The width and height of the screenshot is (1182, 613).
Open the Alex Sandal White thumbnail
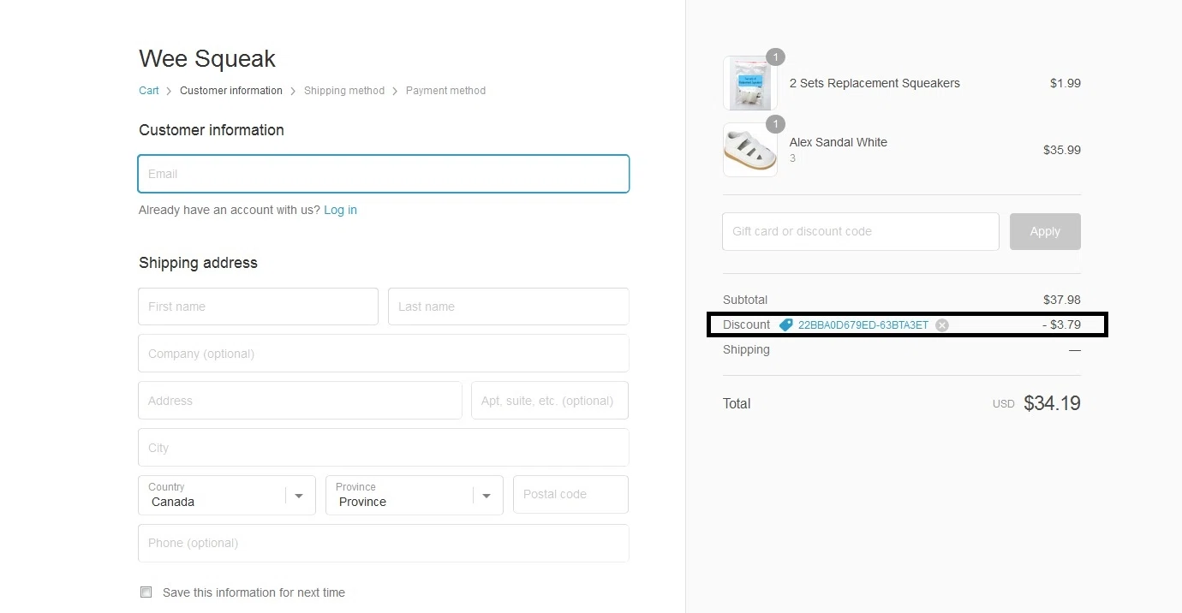pos(750,150)
